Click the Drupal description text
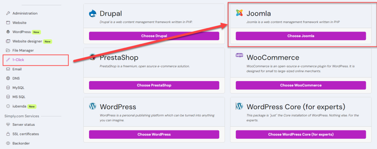The width and height of the screenshot is (377, 149). pos(146,22)
